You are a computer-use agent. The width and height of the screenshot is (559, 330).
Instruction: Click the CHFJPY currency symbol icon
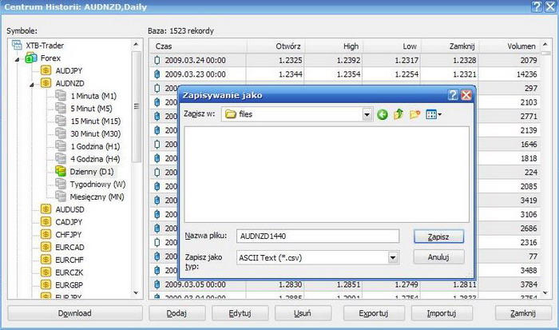tap(46, 234)
